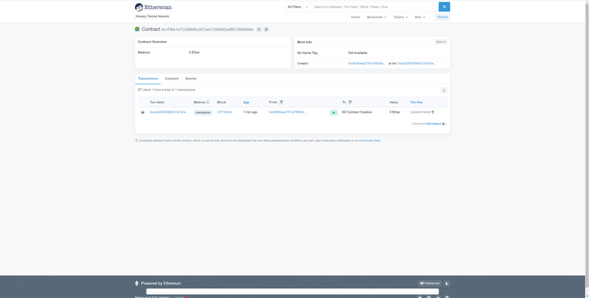Open the three-dots options above the transactions table
589x298 pixels.
443,90
